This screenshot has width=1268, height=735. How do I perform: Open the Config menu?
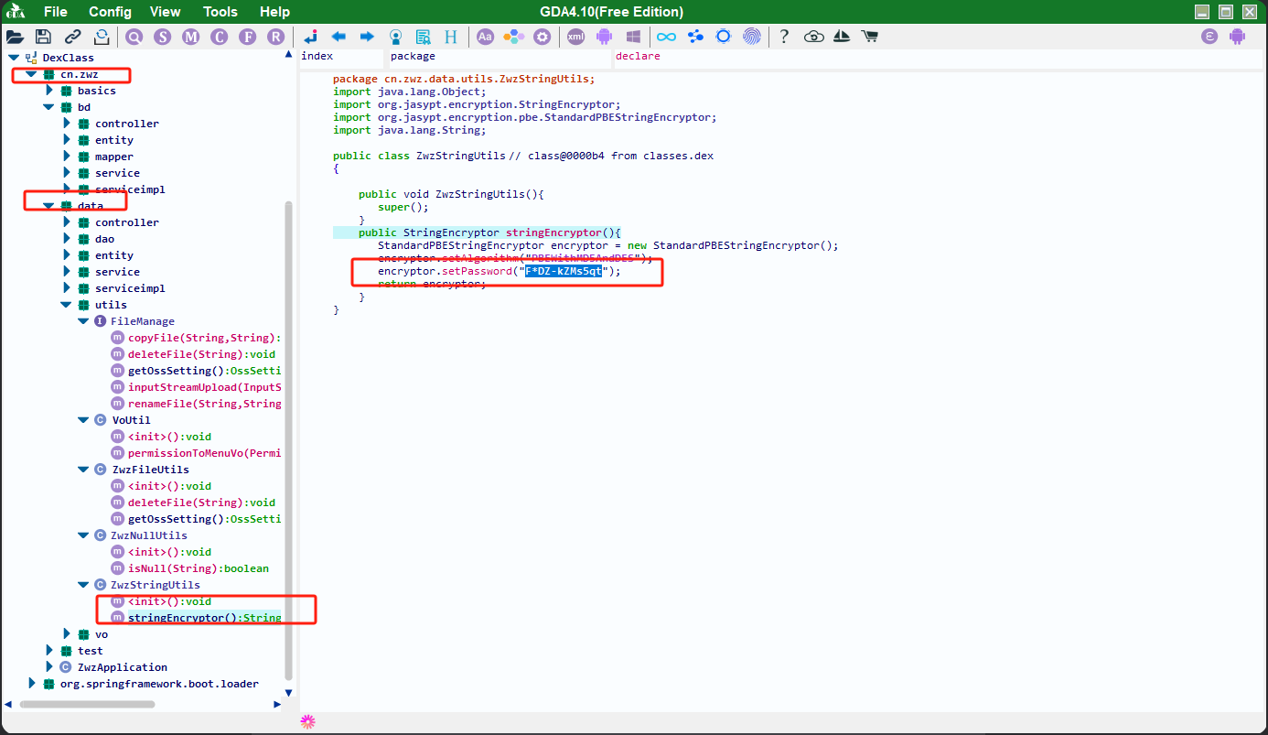click(110, 12)
